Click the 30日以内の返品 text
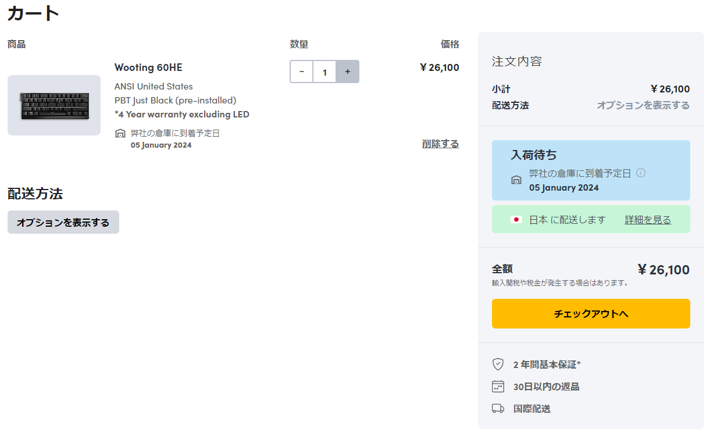Screen dimensions: 717x443 547,387
